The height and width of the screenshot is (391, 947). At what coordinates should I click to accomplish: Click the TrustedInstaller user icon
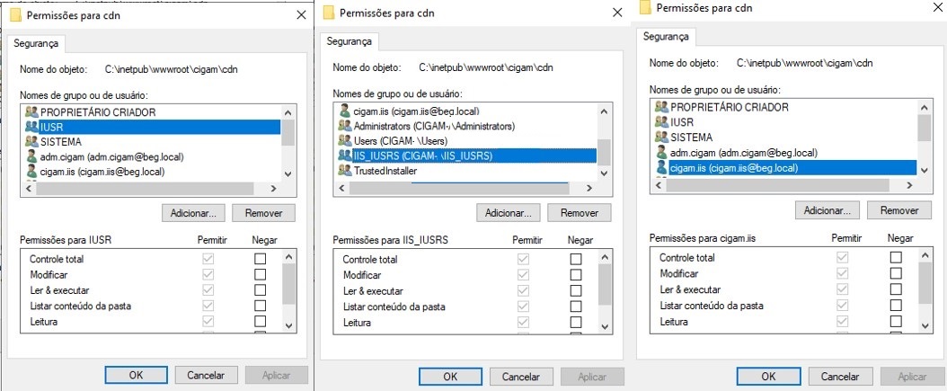345,170
